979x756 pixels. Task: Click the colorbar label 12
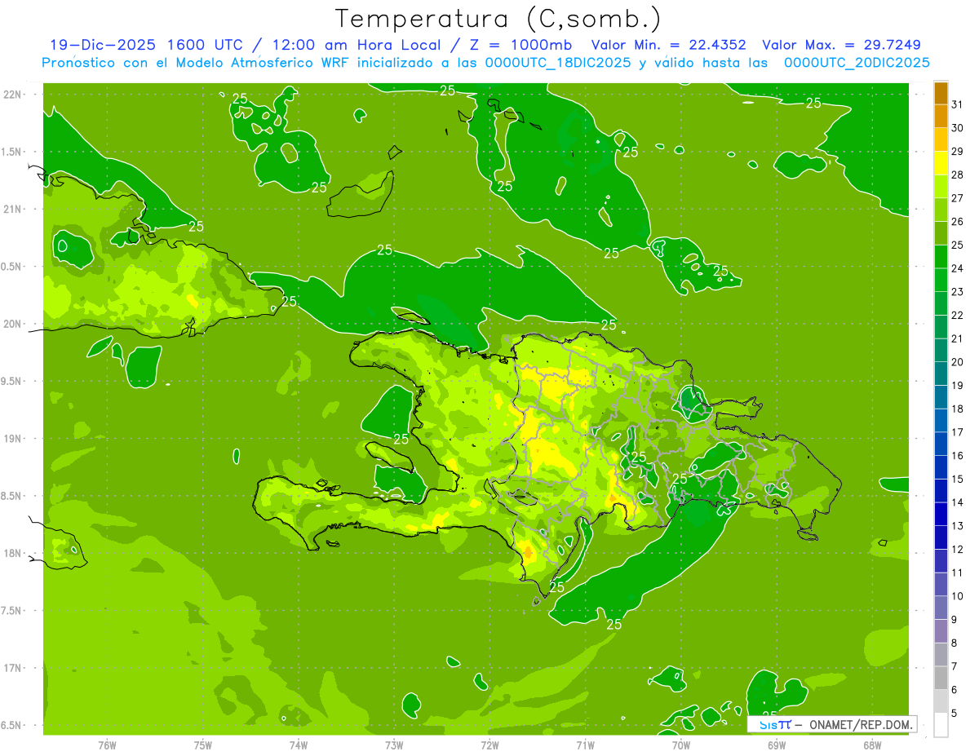point(958,549)
